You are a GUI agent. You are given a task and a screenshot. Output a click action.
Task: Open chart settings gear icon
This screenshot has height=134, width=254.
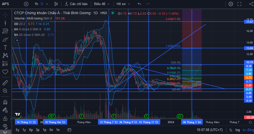pos(231,4)
